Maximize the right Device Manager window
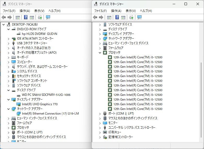Viewport: 204px width, 149px height. coord(186,4)
